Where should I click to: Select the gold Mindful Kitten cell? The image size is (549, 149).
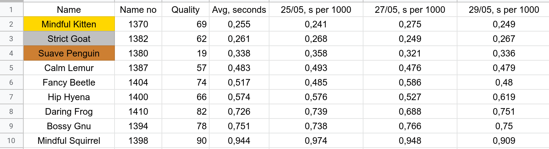click(69, 24)
